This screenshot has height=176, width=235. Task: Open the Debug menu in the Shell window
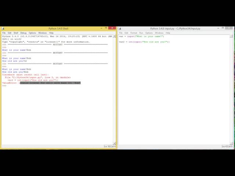point(23,33)
